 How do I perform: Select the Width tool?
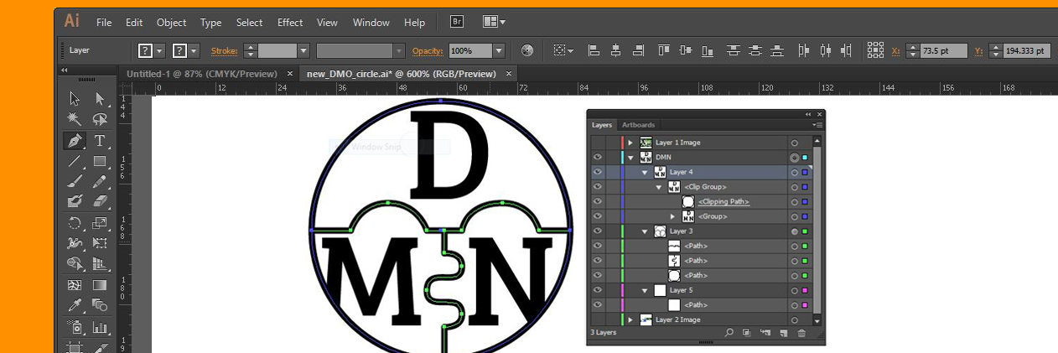(75, 243)
